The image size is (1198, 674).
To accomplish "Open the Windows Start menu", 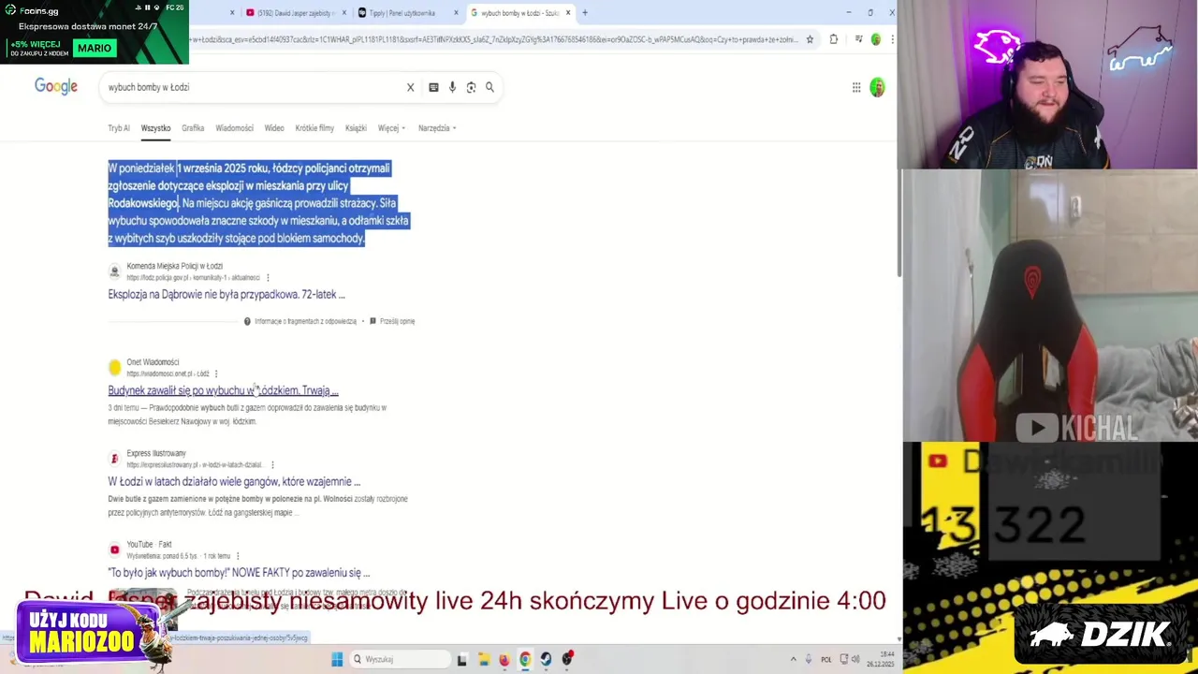I will pyautogui.click(x=337, y=659).
